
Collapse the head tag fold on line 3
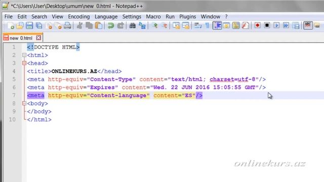[24, 63]
